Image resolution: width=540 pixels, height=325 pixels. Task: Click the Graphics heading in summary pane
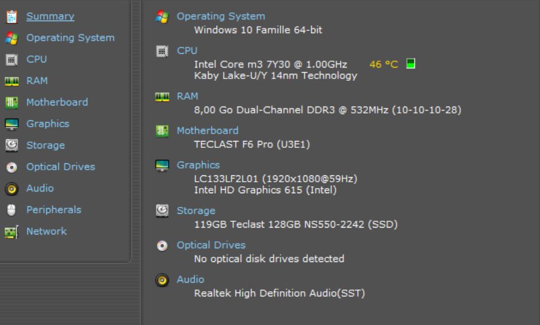tap(198, 165)
